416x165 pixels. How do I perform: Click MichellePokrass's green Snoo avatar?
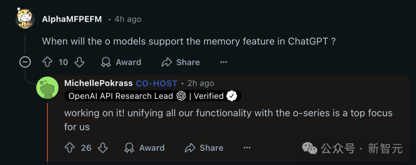point(47,88)
